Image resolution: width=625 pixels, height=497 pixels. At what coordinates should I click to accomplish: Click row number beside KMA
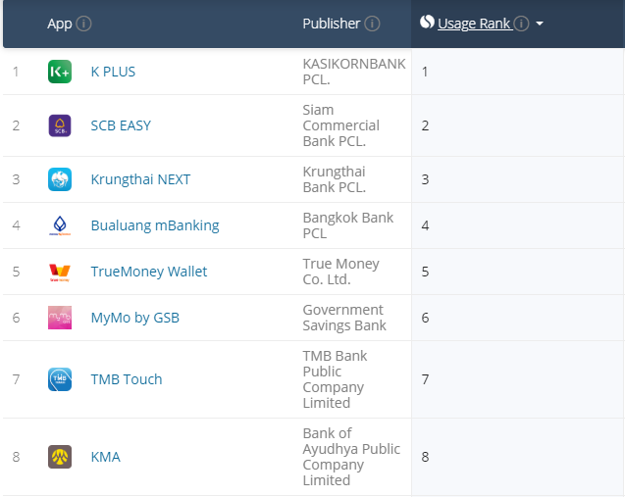(16, 457)
